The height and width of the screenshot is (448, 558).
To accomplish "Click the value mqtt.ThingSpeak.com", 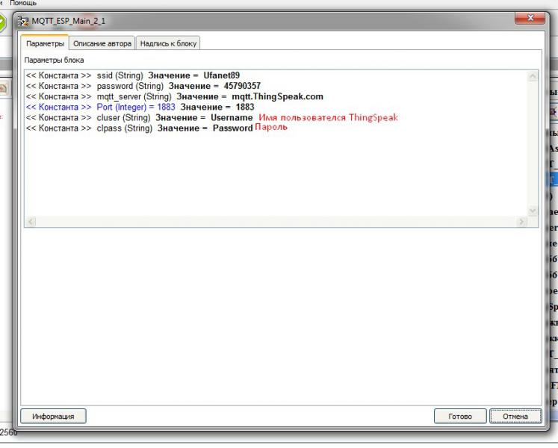I will tap(277, 97).
